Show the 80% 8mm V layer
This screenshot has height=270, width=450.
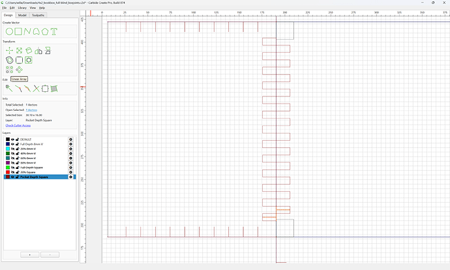click(x=12, y=162)
